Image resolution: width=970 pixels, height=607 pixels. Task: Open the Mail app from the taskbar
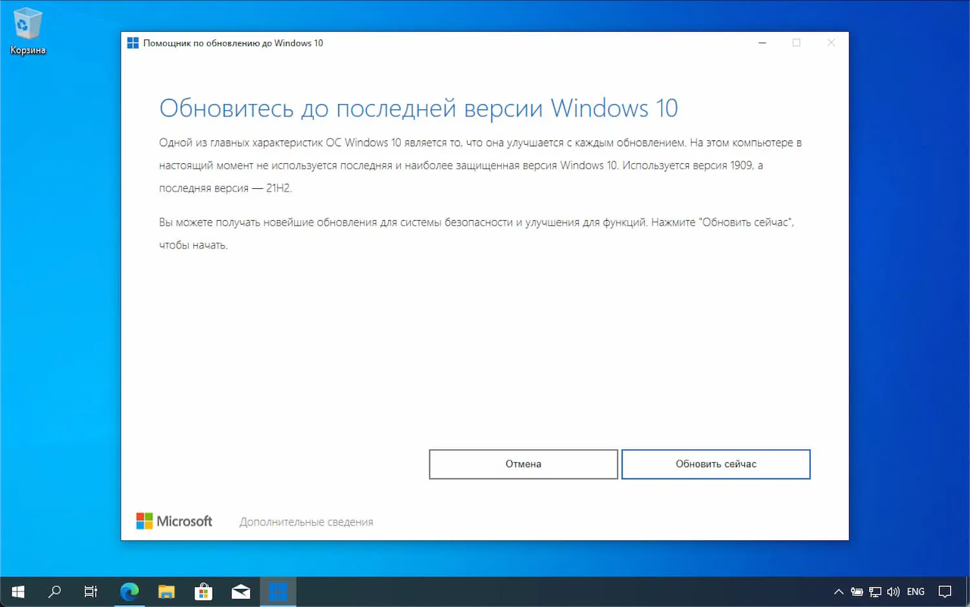(x=240, y=591)
